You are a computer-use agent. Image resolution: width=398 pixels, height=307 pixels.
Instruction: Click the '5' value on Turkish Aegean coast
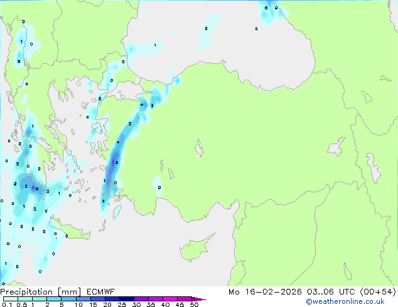tap(117, 162)
